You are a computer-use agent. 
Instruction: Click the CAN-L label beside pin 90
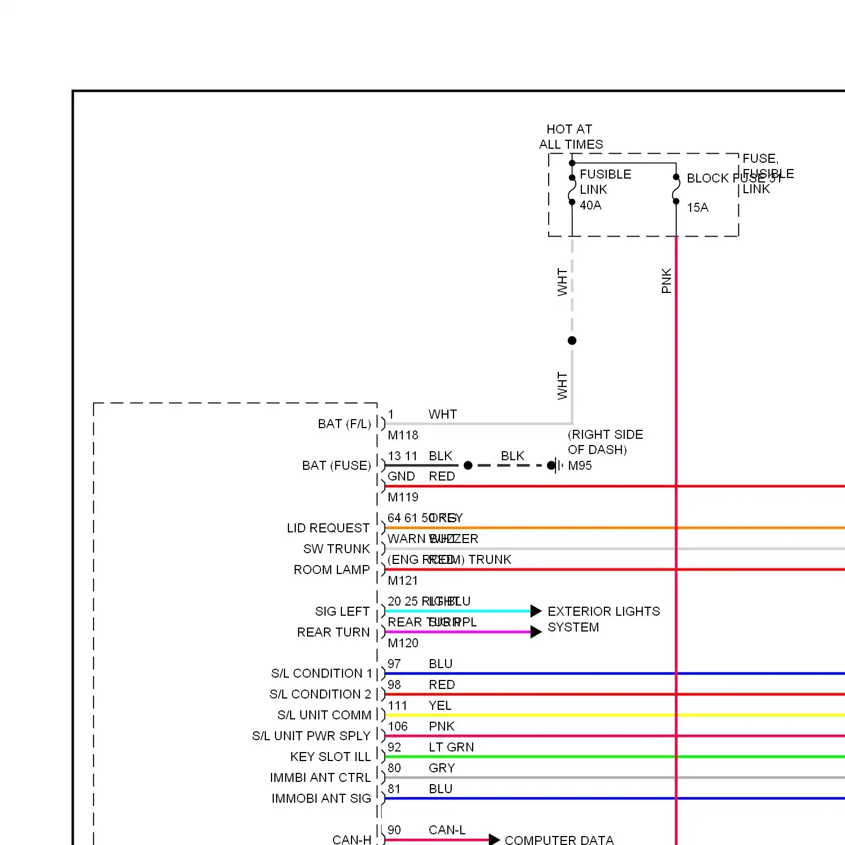click(x=447, y=830)
